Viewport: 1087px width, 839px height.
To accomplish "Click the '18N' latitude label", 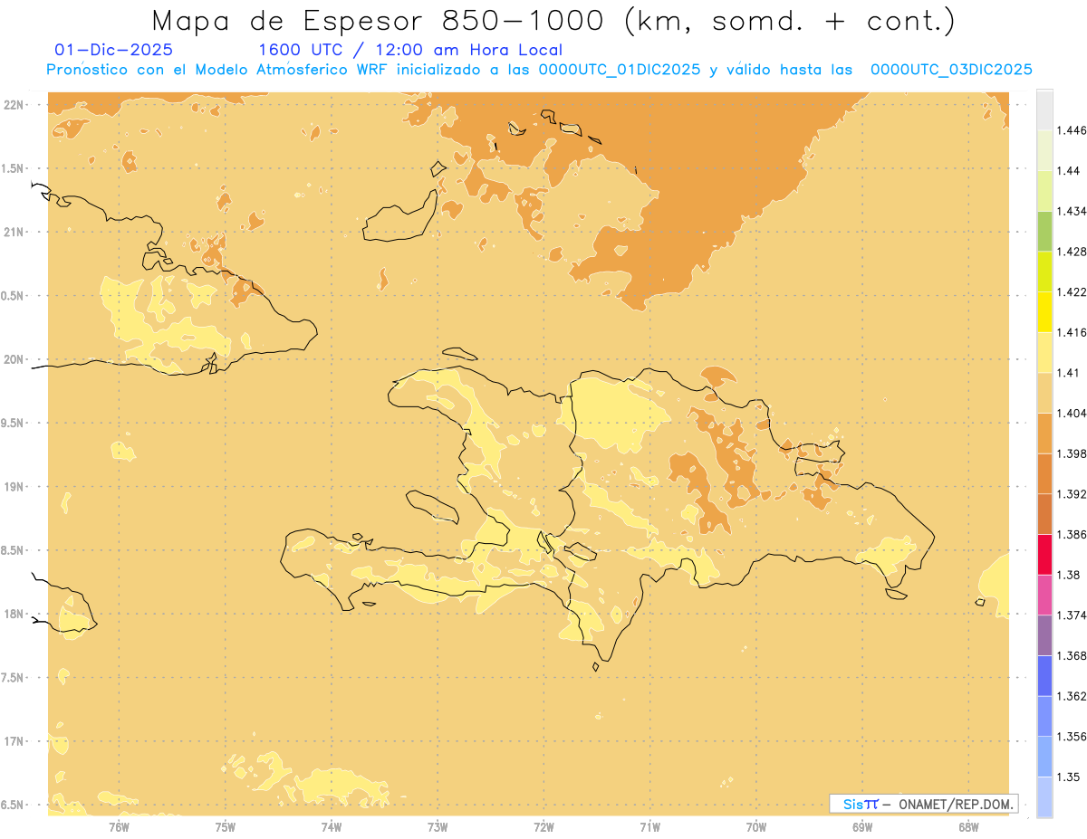I will click(14, 615).
